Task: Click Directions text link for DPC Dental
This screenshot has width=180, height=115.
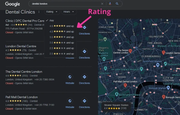Action: click(x=84, y=34)
